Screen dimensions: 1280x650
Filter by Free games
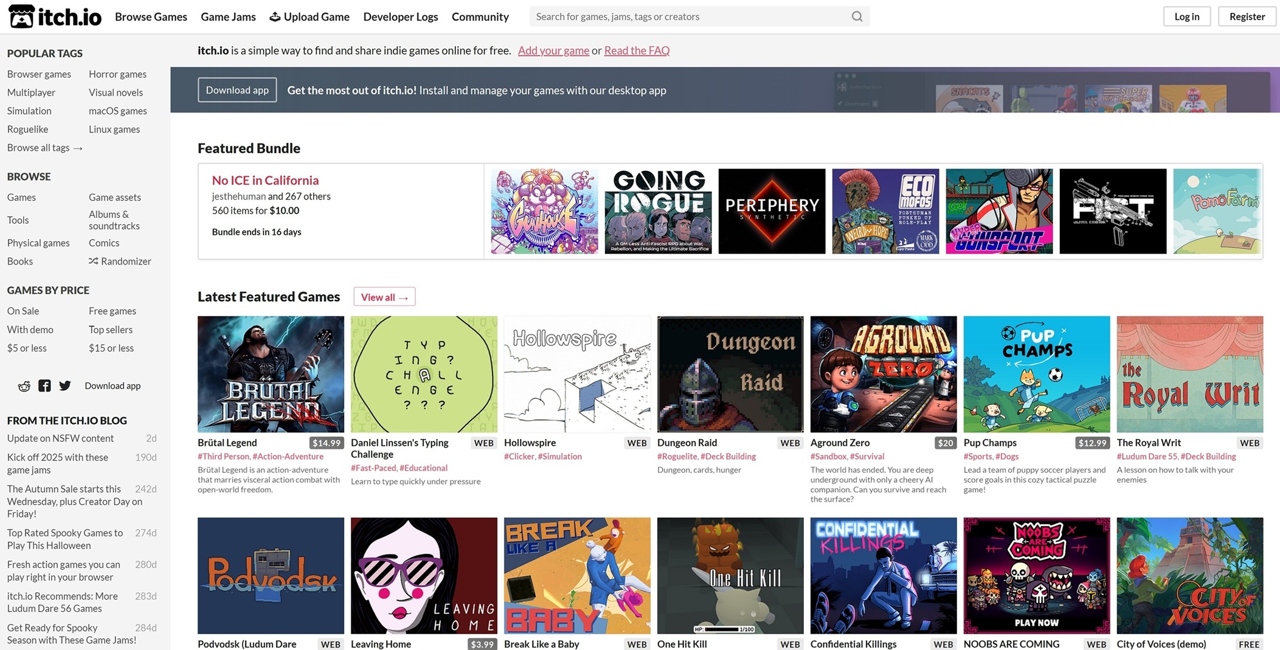click(x=112, y=311)
